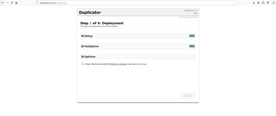
Task: Expand the Setup section
Action: point(138,36)
